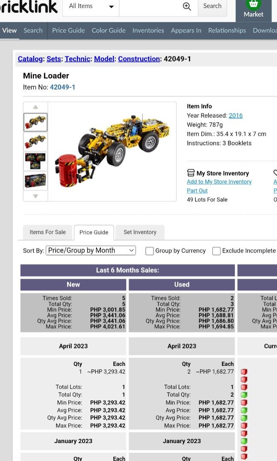This screenshot has width=277, height=461.
Task: Open the Market basket icon
Action: click(253, 5)
